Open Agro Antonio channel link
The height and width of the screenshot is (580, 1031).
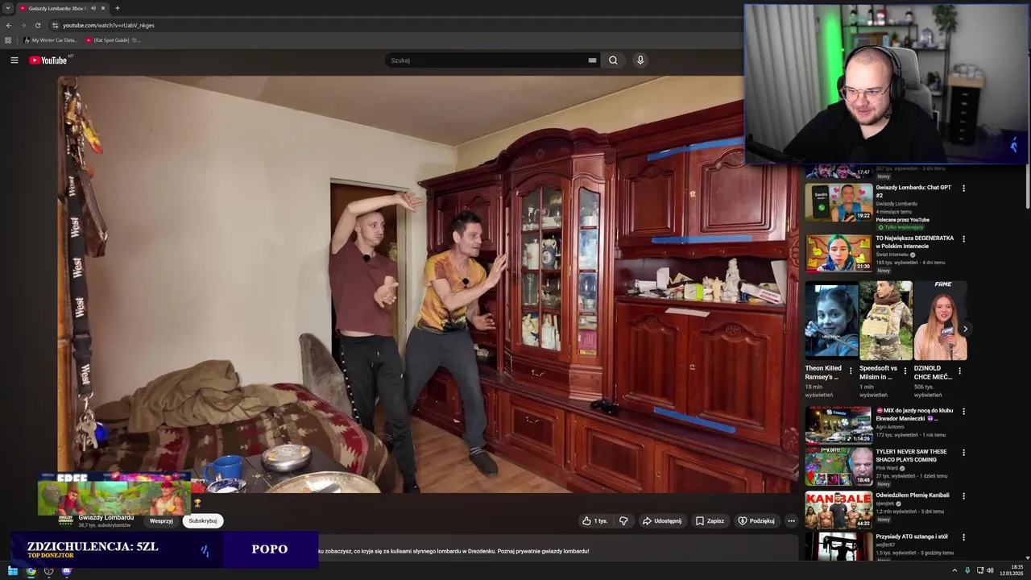[x=890, y=427]
